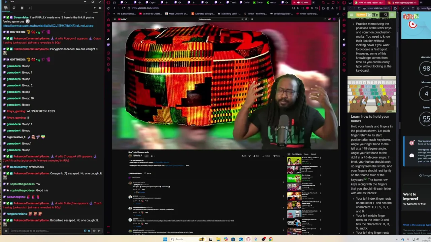Open browser downloads icon
The image size is (431, 242).
332,8
